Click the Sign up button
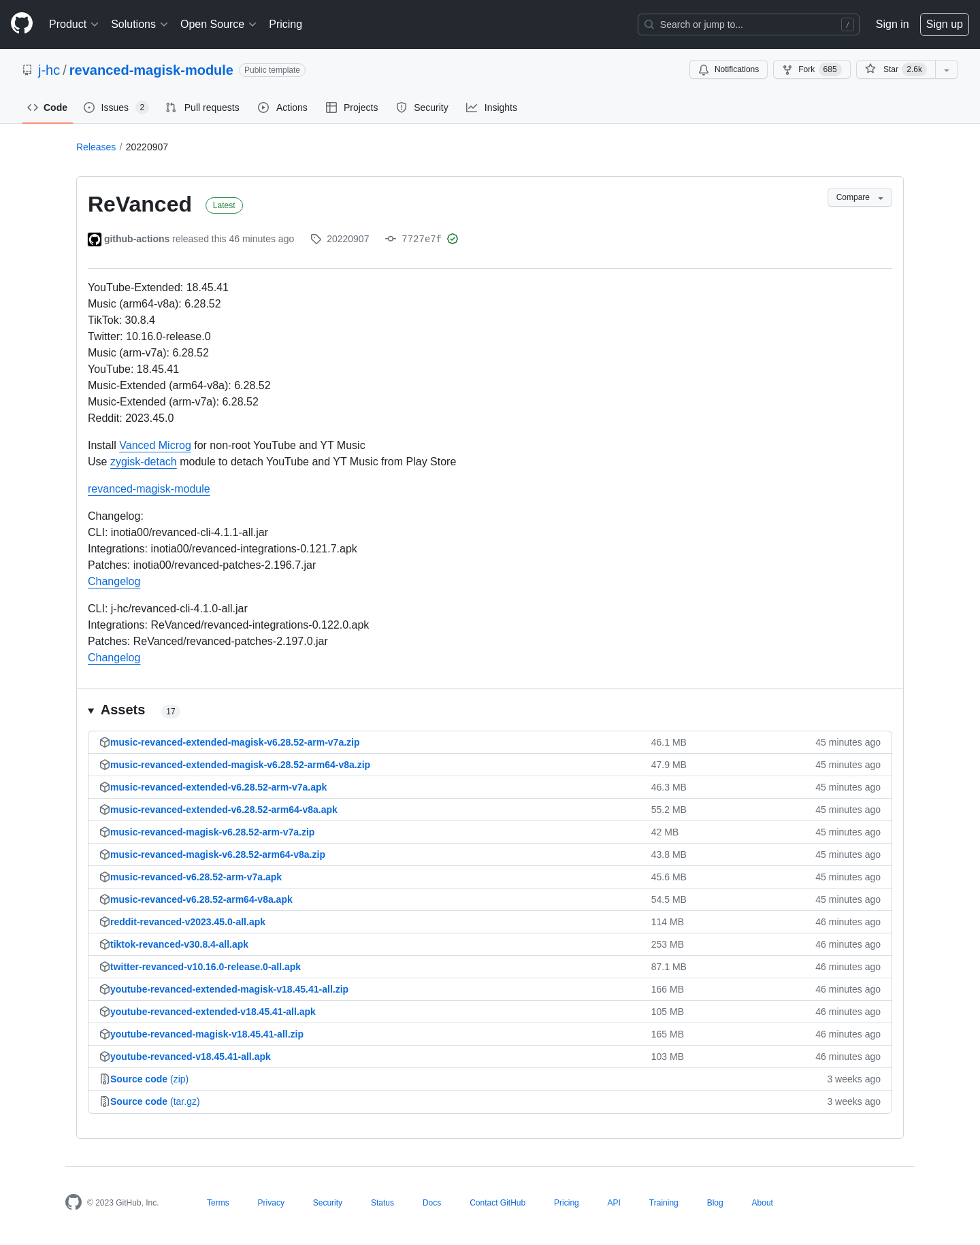This screenshot has width=980, height=1245. pos(944,24)
